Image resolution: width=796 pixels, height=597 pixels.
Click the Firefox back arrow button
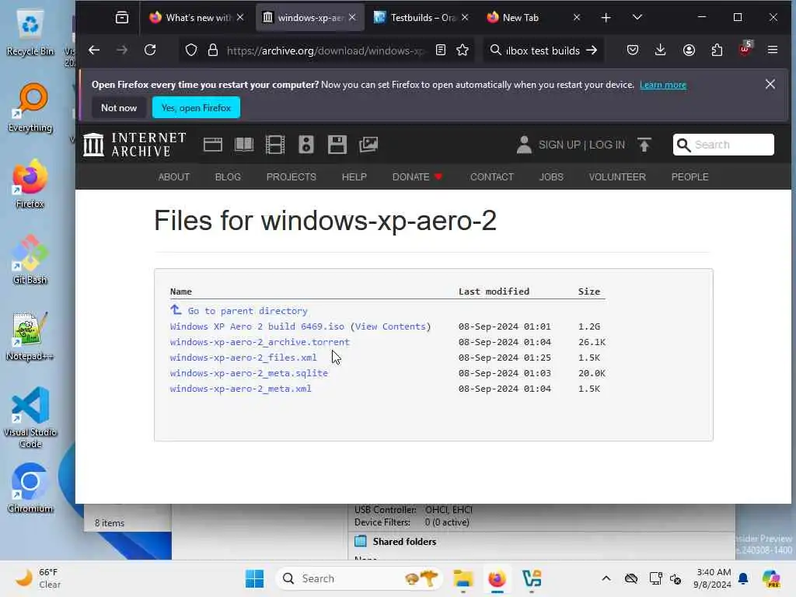tap(94, 51)
